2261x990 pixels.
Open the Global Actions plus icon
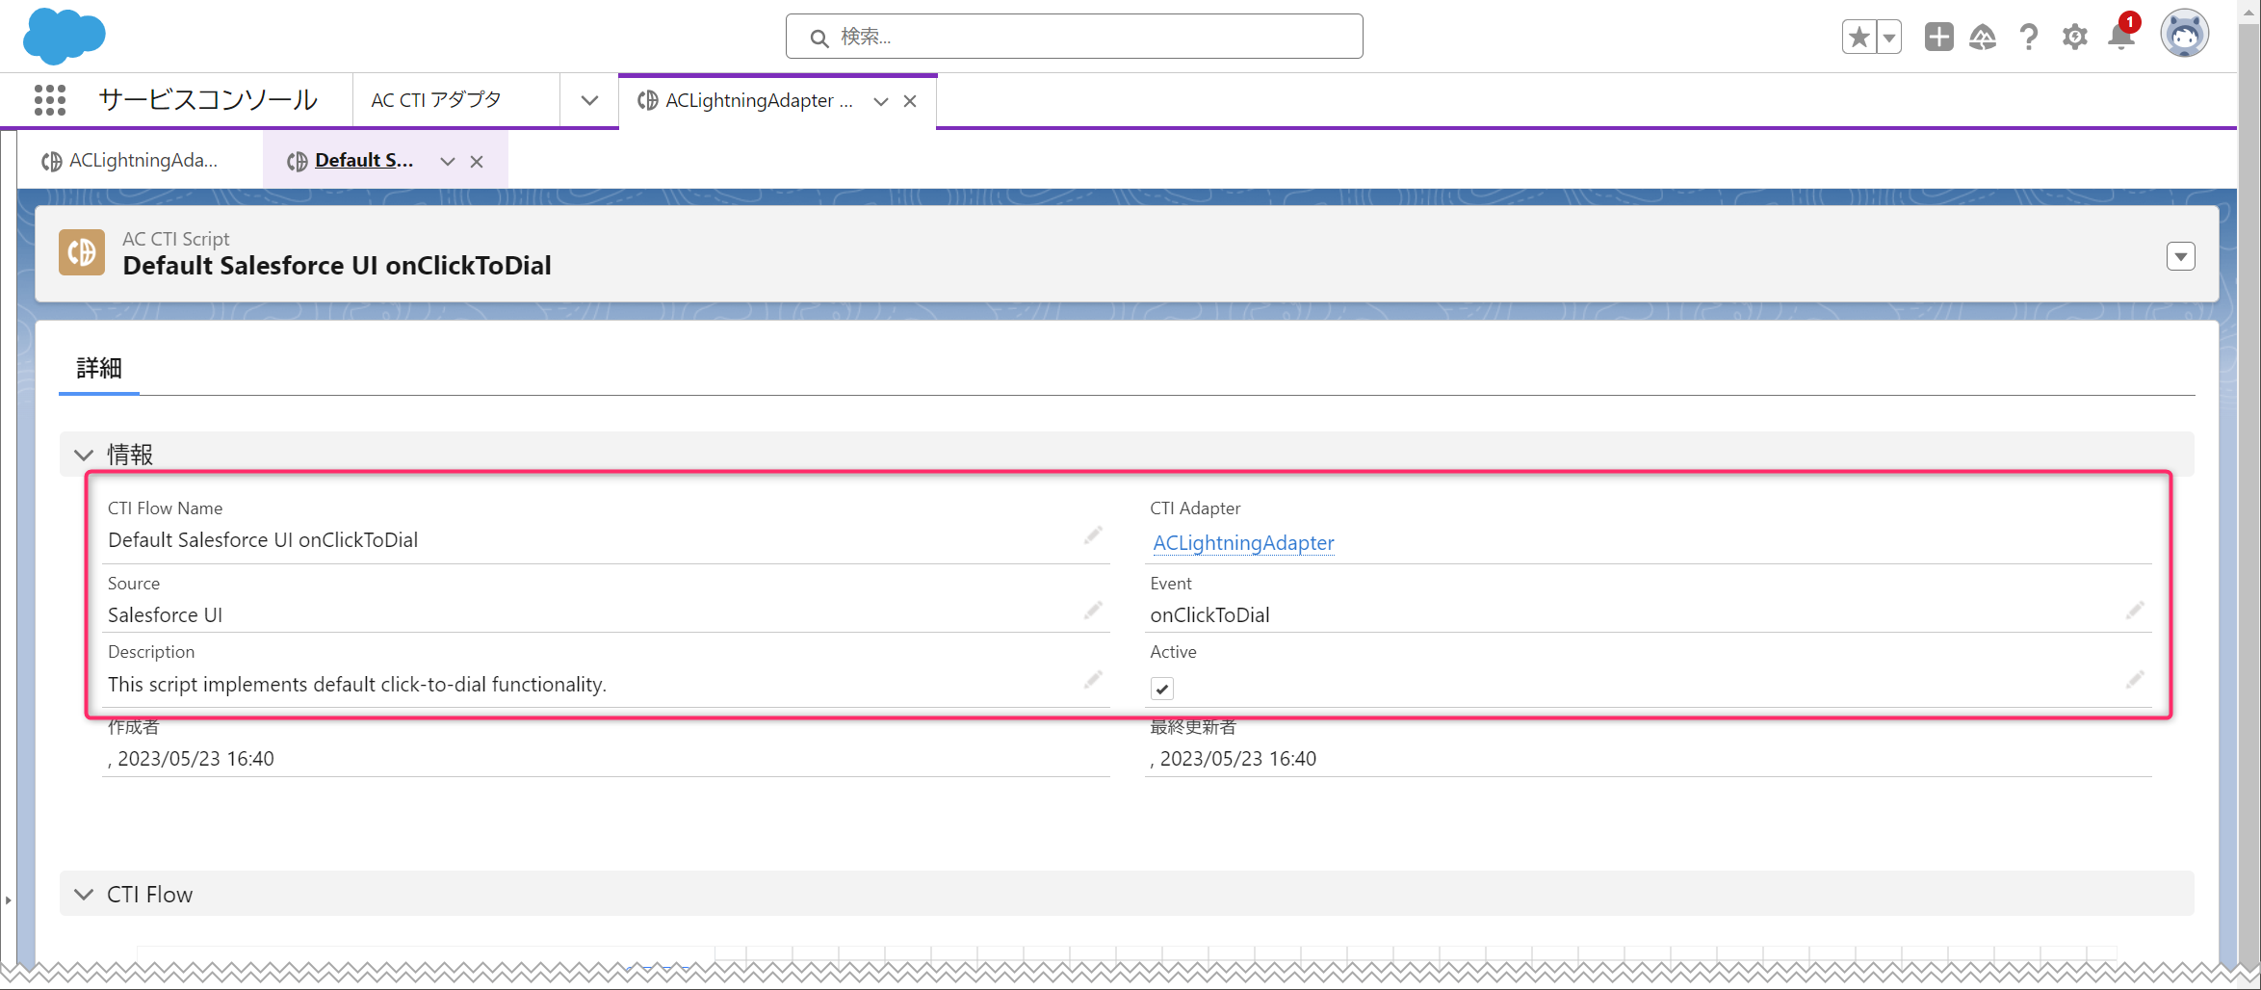click(x=1938, y=37)
